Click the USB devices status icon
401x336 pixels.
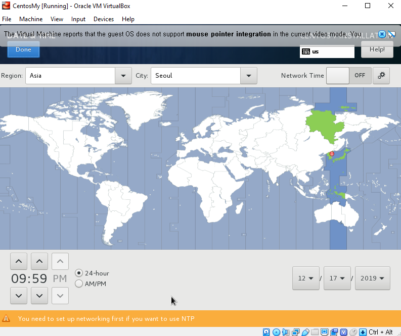pyautogui.click(x=305, y=332)
